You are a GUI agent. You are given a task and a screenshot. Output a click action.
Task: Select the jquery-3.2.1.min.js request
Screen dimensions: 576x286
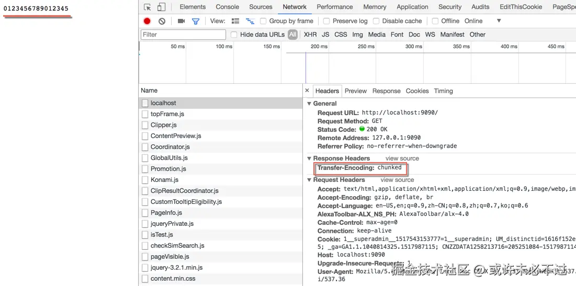tap(220, 268)
